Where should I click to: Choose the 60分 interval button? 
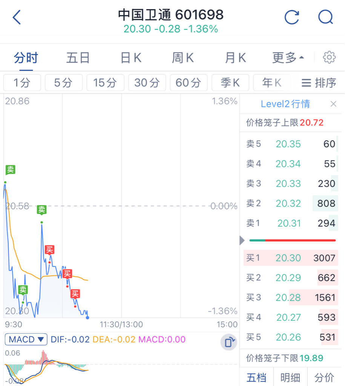[x=189, y=83]
